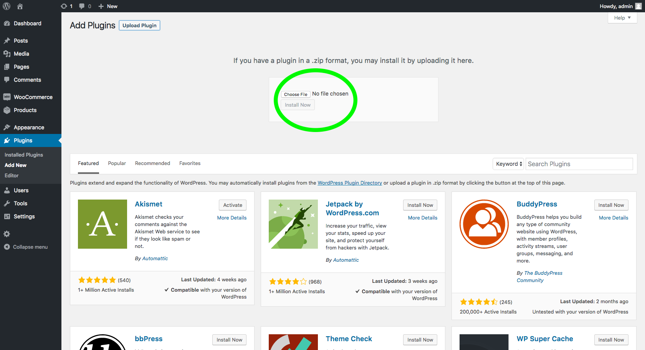645x350 pixels.
Task: Focus the Search Plugins field
Action: 579,164
